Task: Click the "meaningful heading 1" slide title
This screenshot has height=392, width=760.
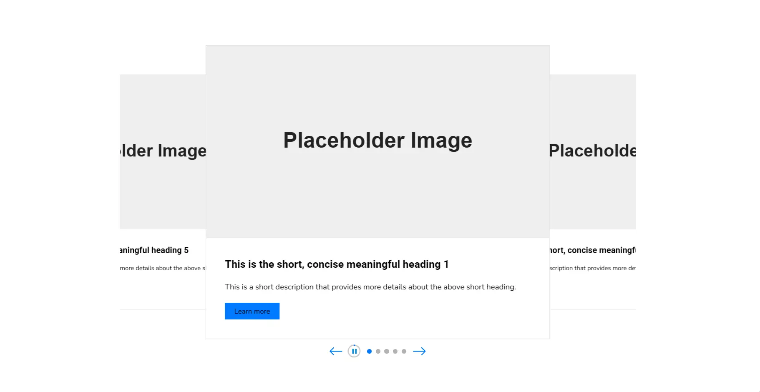Action: click(x=337, y=264)
